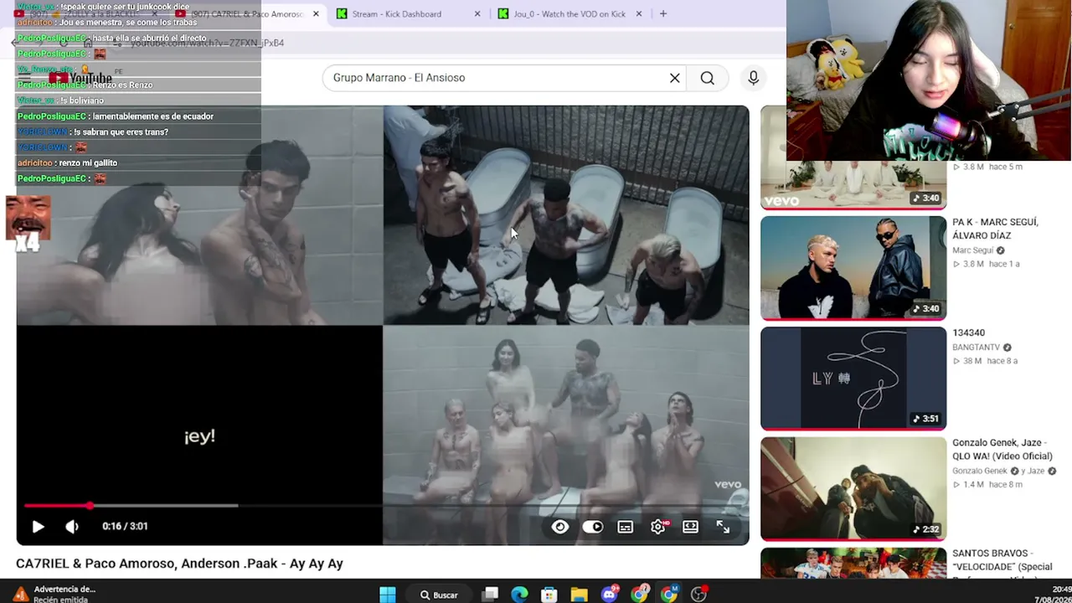Image resolution: width=1072 pixels, height=603 pixels.
Task: Click the CA7RIEL & Paco Amoroso video title
Action: click(x=179, y=564)
